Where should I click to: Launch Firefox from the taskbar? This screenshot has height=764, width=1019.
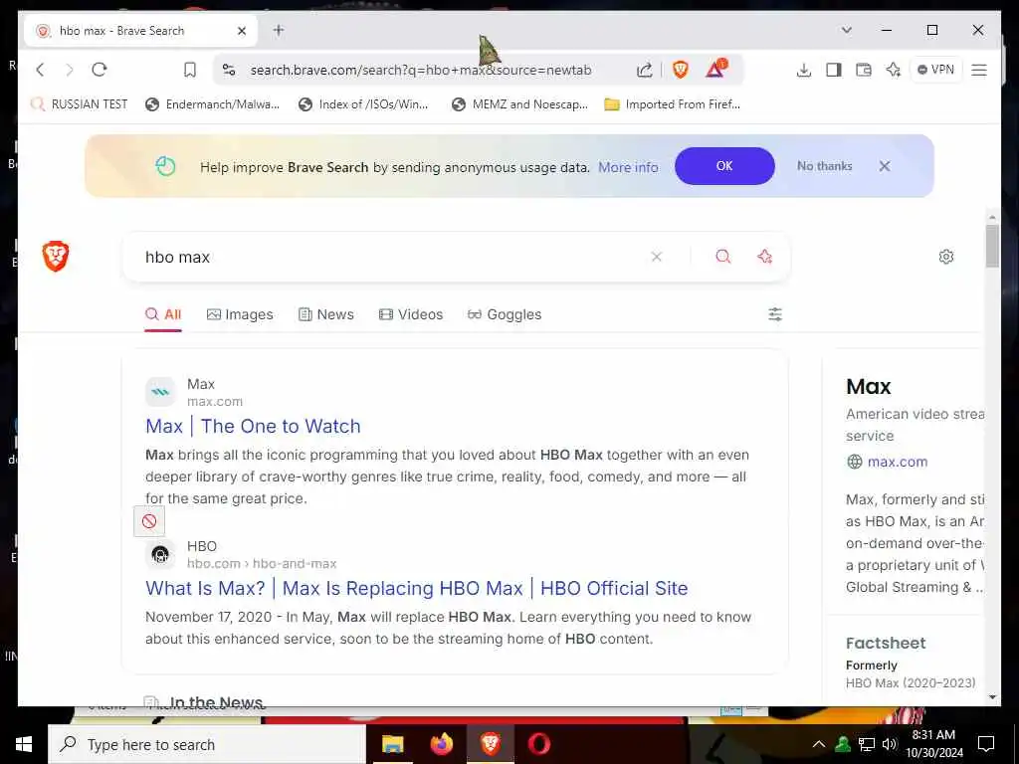click(441, 744)
